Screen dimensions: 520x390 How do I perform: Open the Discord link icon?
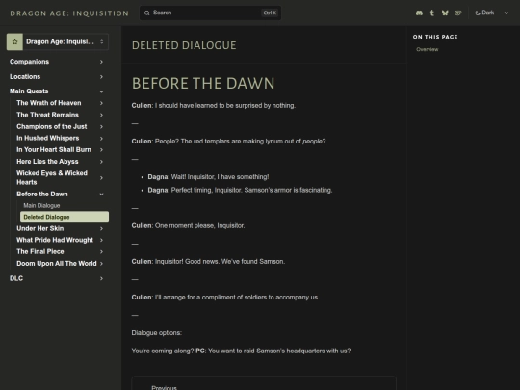coord(419,13)
